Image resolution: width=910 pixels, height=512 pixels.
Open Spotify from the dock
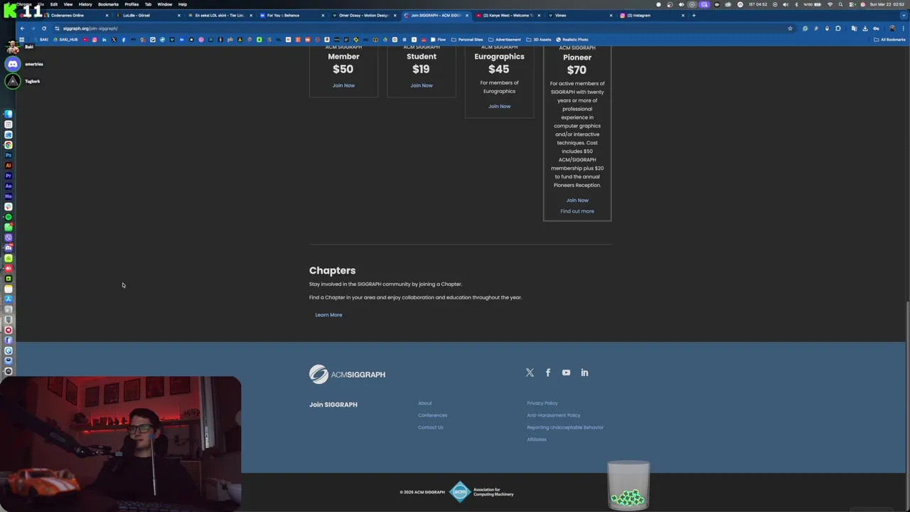click(x=9, y=217)
